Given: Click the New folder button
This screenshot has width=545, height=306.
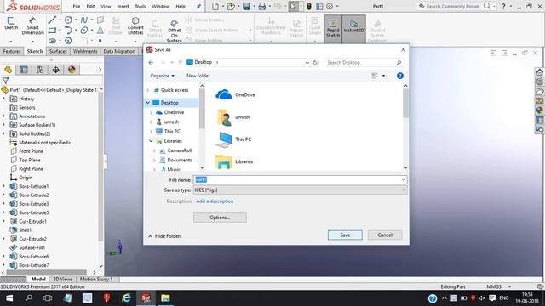Looking at the screenshot, I should [198, 76].
